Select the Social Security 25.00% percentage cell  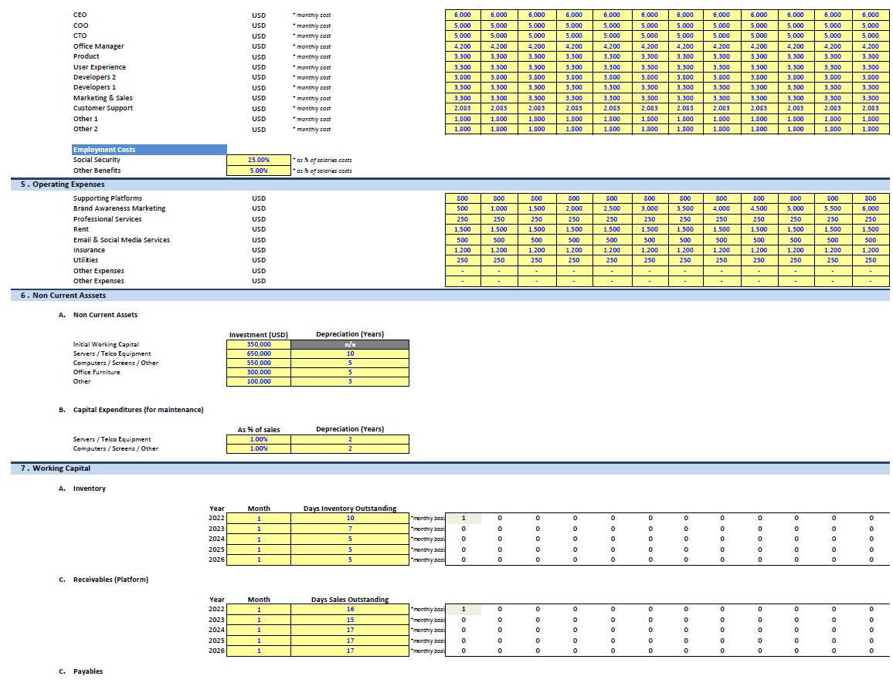click(259, 160)
